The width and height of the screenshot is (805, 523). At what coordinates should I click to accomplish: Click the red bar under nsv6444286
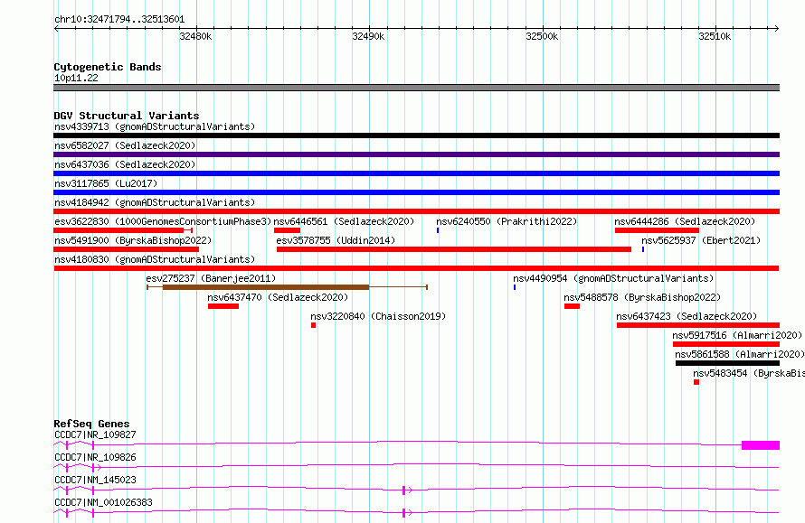click(x=658, y=230)
